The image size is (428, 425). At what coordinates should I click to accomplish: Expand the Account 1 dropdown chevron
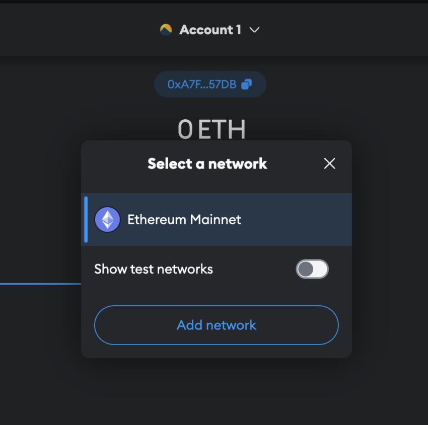(254, 30)
